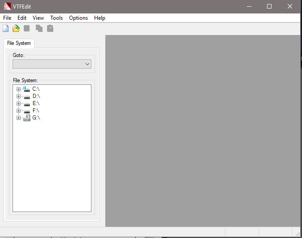
Task: Select the D:\ text label
Action: coord(36,96)
